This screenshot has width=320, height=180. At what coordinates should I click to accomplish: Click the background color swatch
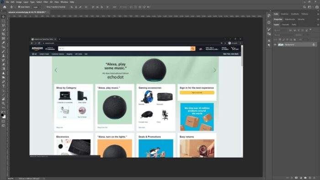click(4, 117)
